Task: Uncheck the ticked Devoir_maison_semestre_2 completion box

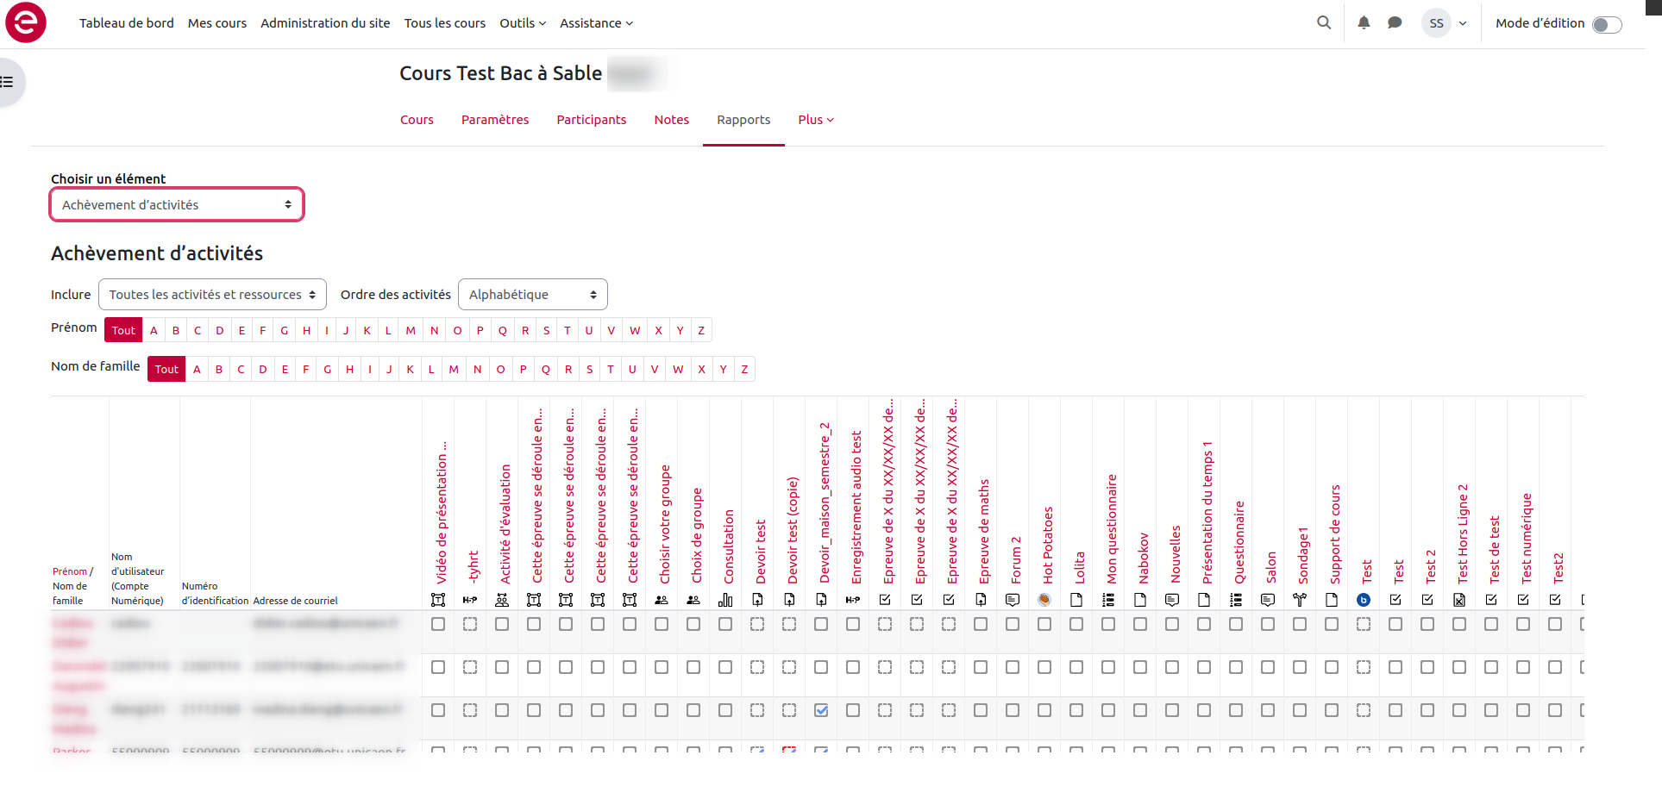Action: point(821,710)
